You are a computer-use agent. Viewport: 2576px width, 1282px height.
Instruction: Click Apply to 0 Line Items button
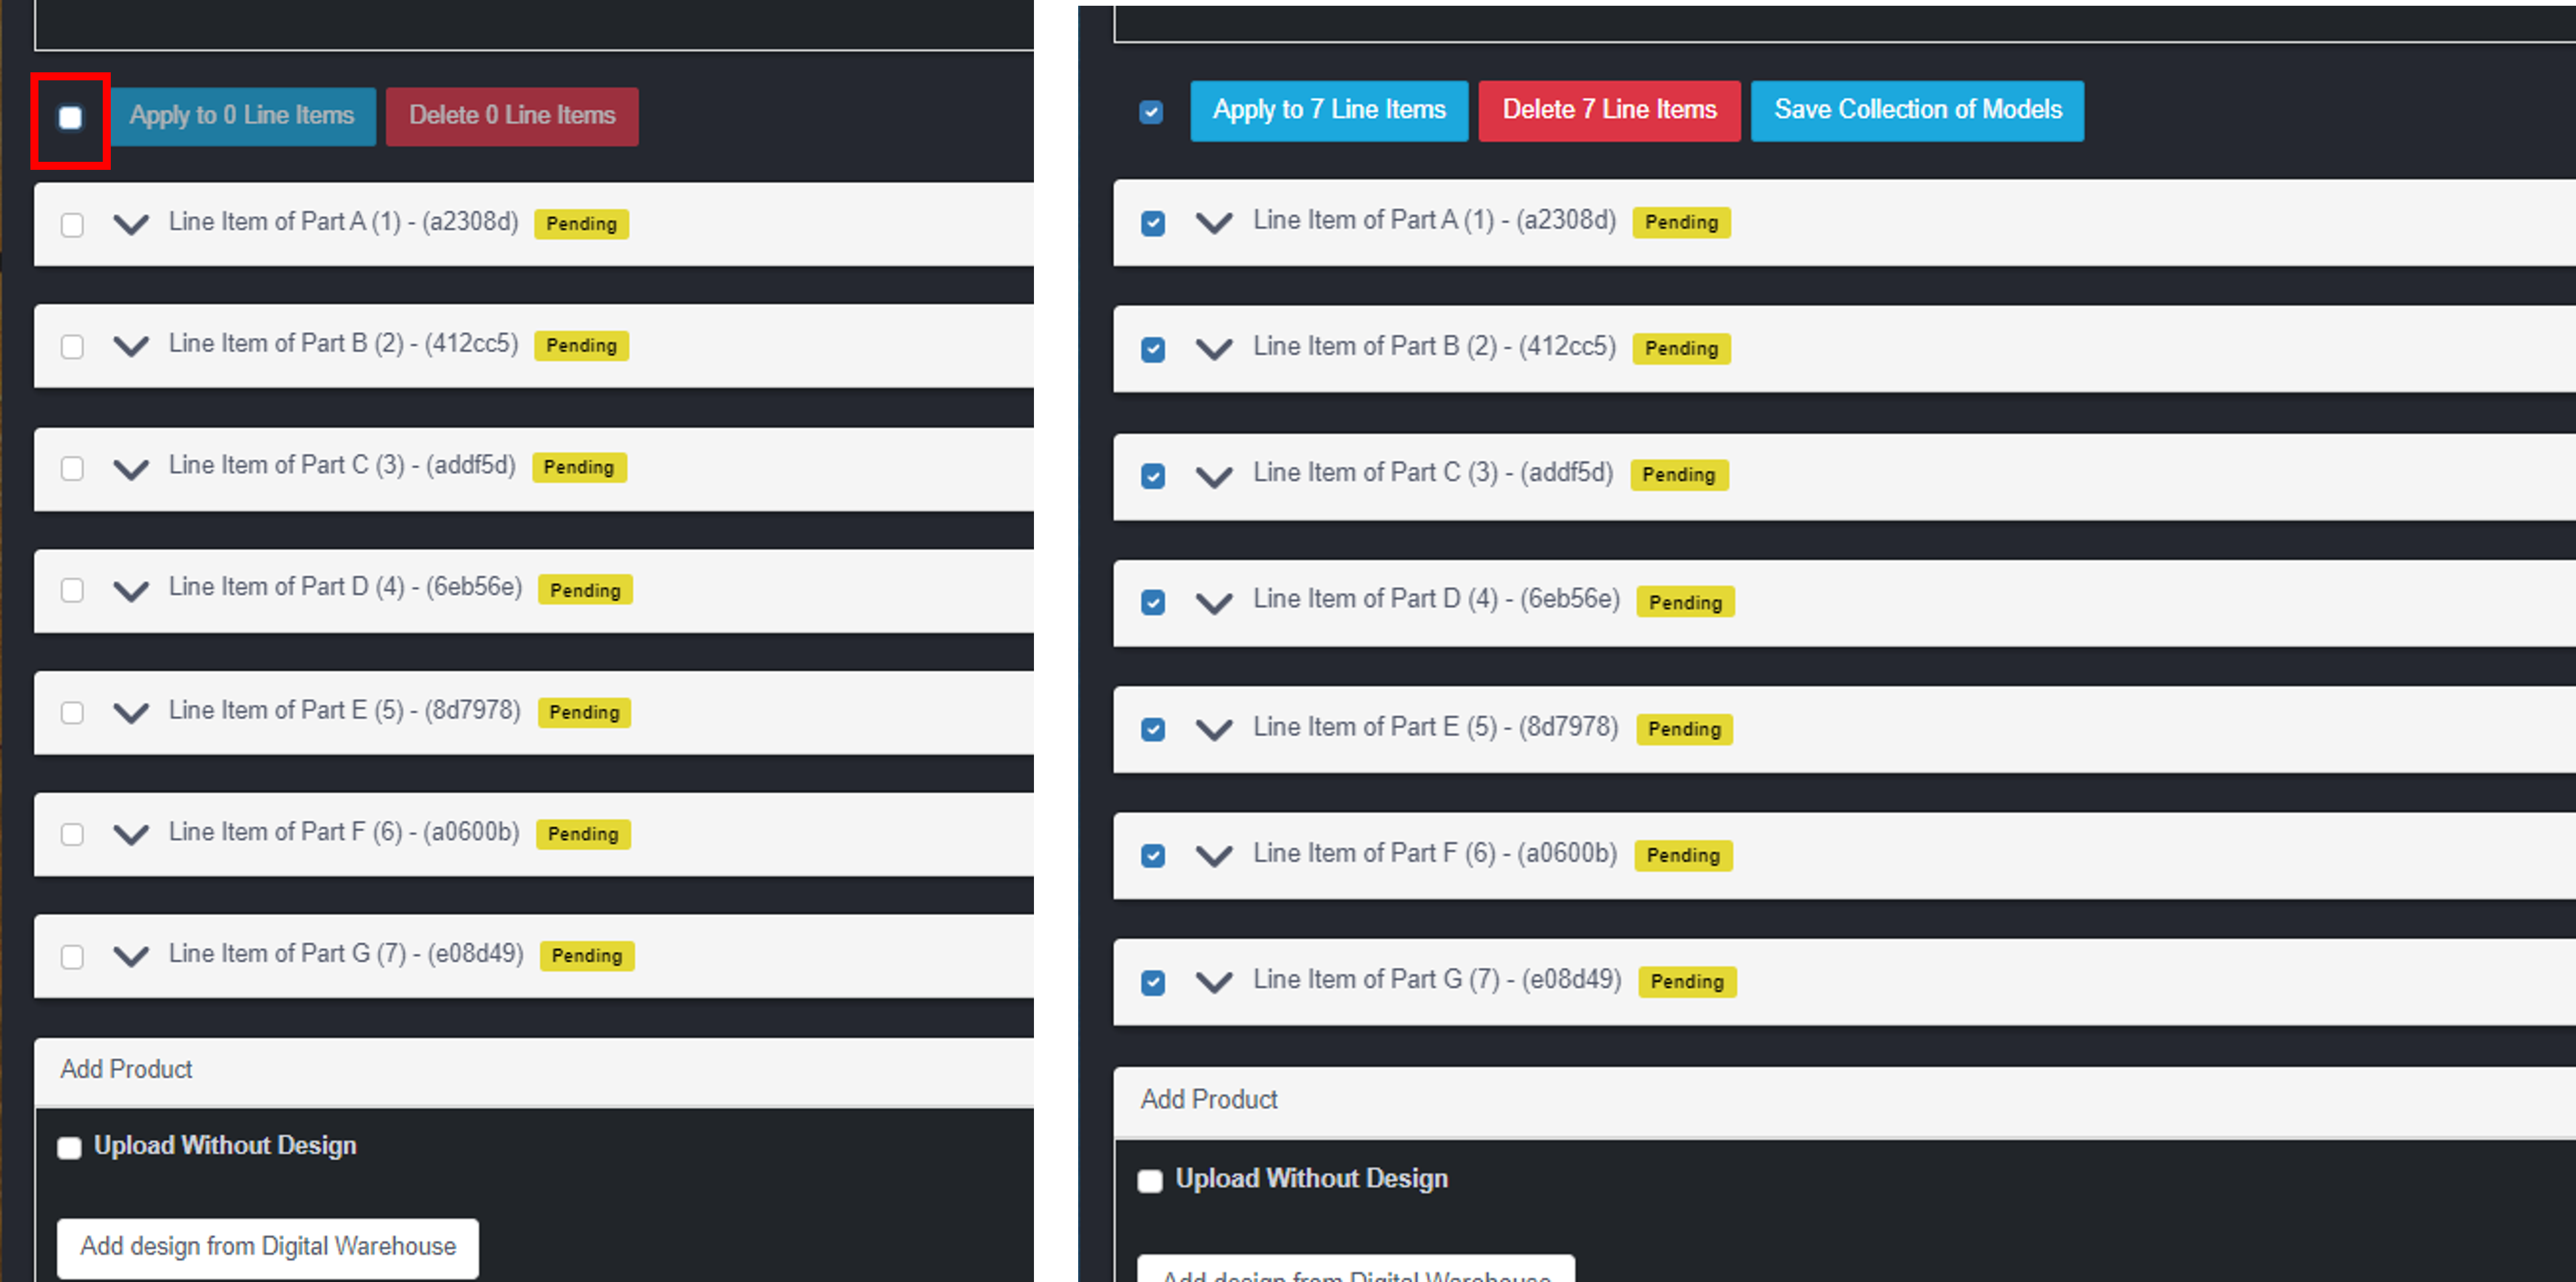pyautogui.click(x=242, y=116)
